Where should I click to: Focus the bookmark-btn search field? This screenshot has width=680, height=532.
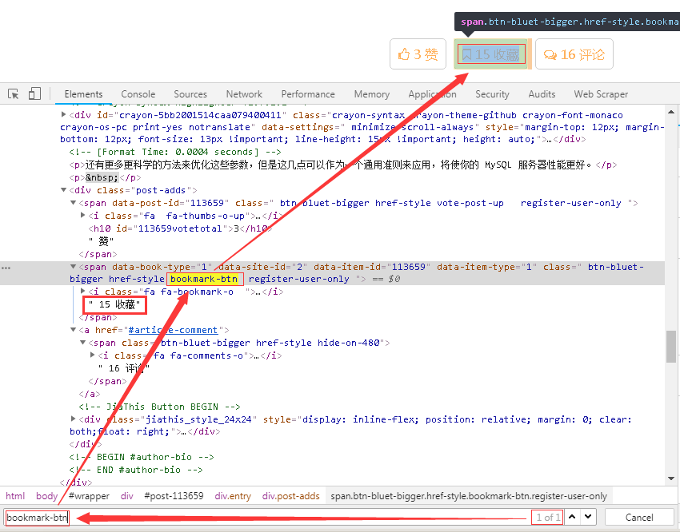(267, 518)
